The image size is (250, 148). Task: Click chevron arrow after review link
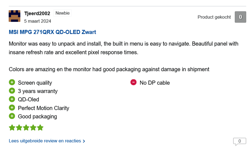point(84,141)
